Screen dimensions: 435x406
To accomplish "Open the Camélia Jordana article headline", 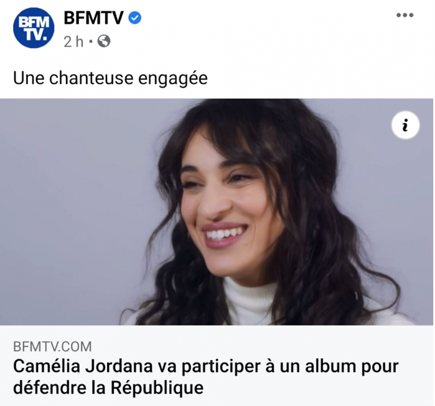I will point(206,377).
